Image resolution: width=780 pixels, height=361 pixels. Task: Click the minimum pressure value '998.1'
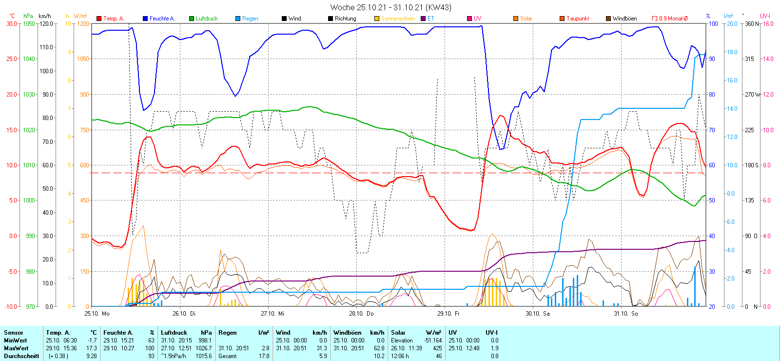(205, 341)
